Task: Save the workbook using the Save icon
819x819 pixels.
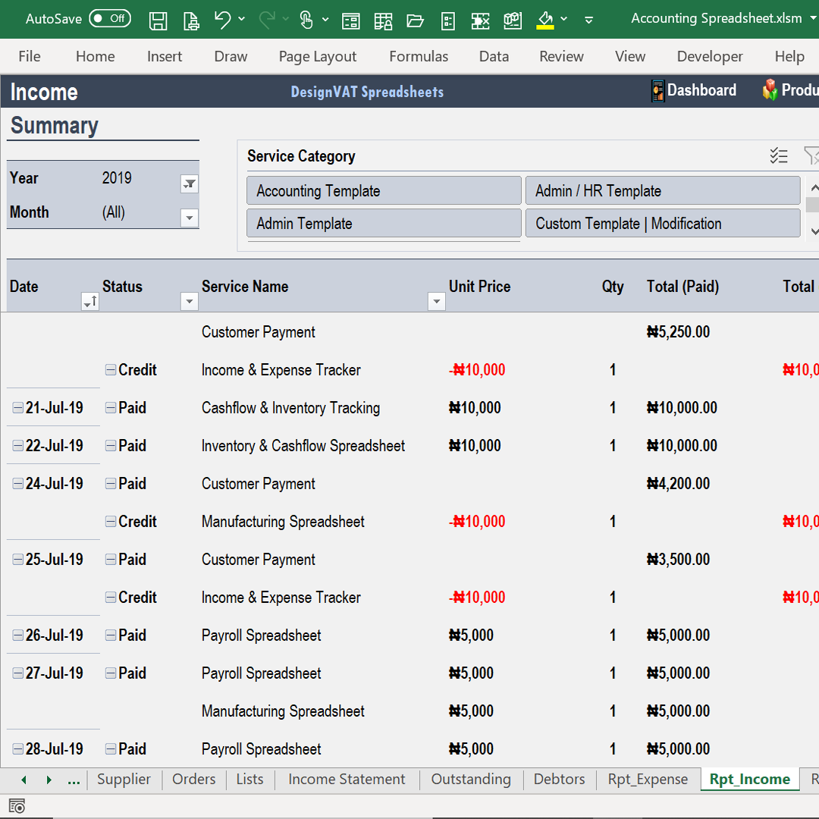Action: point(158,20)
